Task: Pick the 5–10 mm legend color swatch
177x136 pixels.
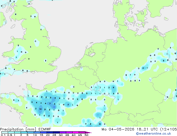Action: pos(30,132)
